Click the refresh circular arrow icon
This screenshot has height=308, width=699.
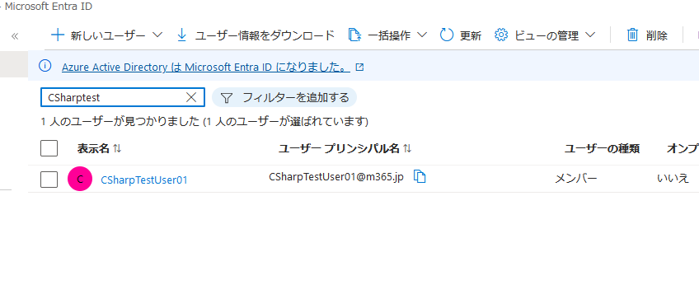tap(447, 35)
